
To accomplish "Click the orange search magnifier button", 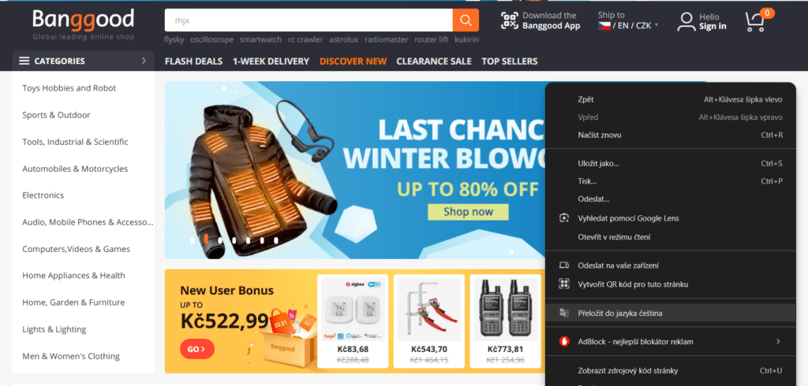I will [x=466, y=20].
